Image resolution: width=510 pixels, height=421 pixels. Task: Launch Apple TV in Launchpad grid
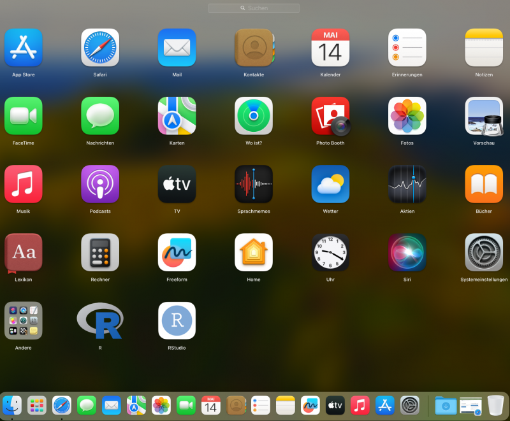(177, 184)
